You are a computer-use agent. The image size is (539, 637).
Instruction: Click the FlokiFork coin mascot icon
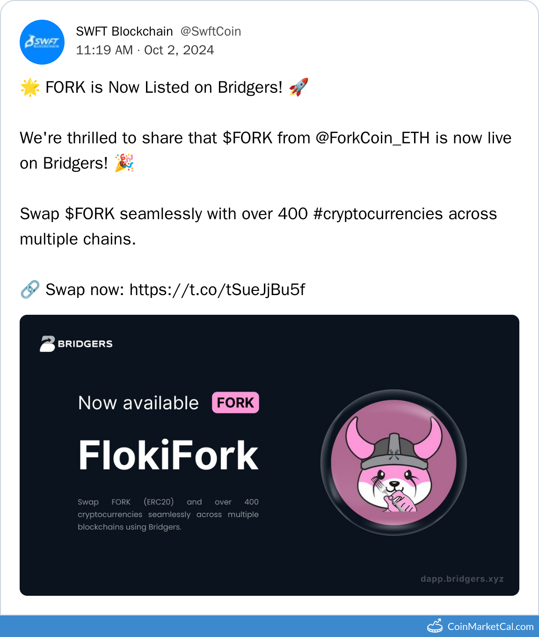coord(393,462)
